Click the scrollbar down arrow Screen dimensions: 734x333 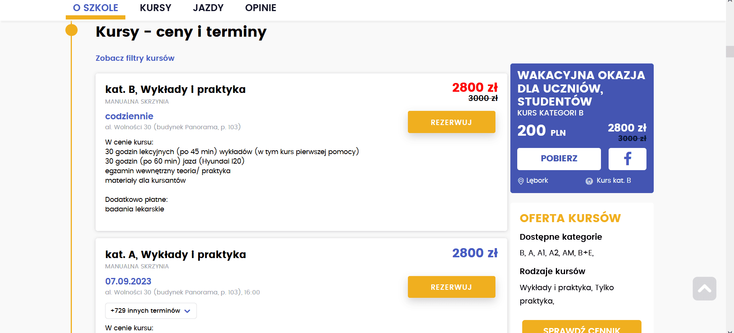(730, 331)
